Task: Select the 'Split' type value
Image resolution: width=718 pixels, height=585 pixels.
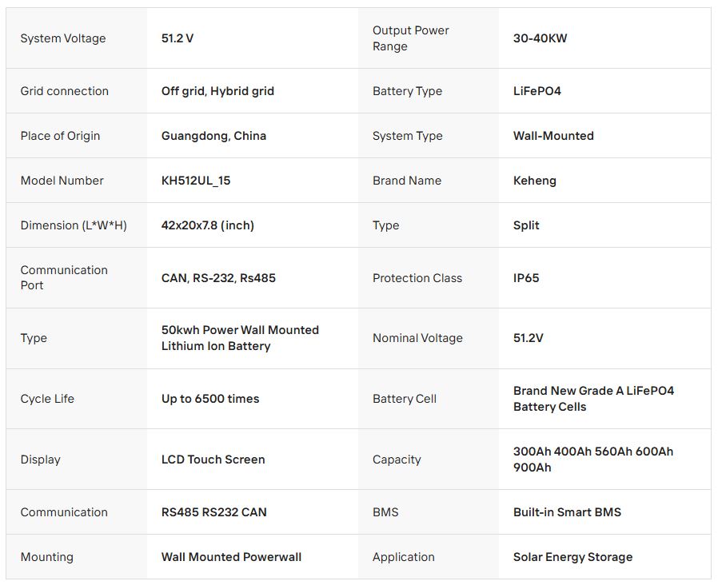Action: [x=526, y=225]
